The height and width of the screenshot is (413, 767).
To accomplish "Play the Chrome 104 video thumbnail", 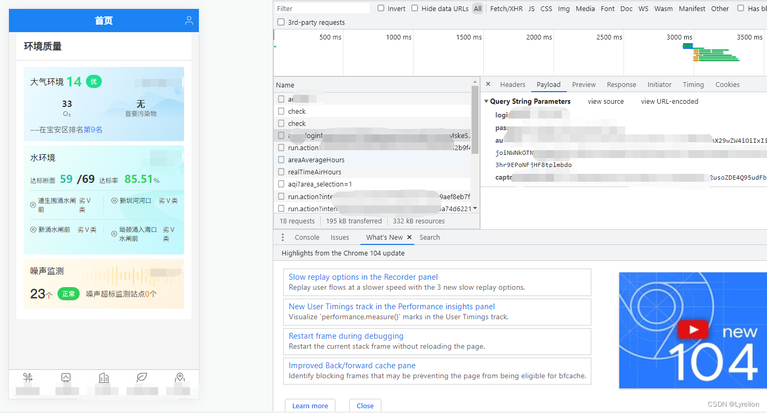I will pos(692,330).
